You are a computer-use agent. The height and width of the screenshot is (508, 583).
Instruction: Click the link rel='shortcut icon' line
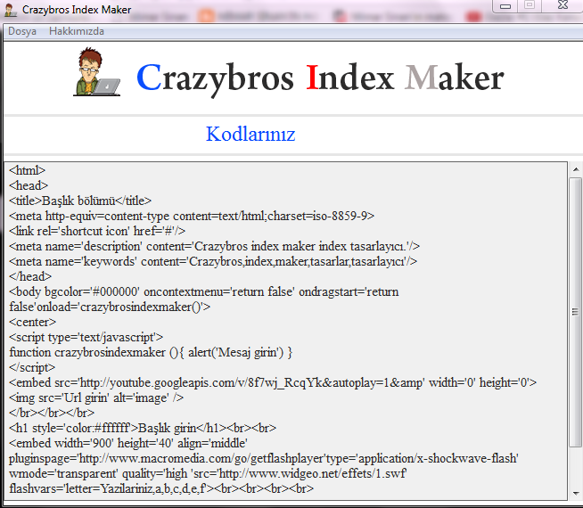[97, 231]
